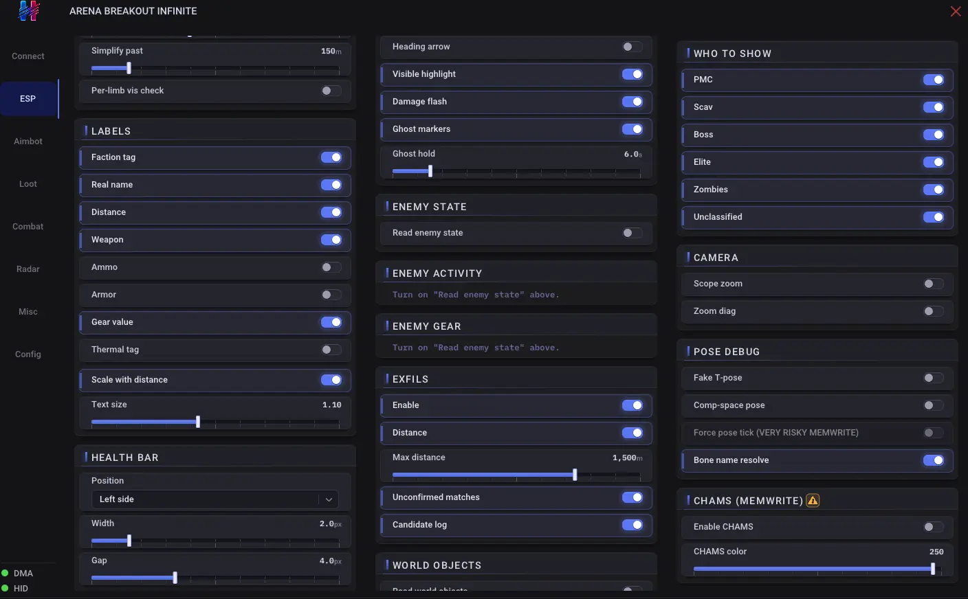
Task: Disable the Candidate log toggle
Action: pos(632,525)
